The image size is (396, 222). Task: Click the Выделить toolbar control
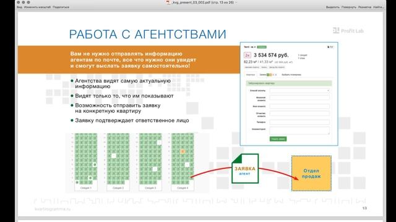(333, 7)
